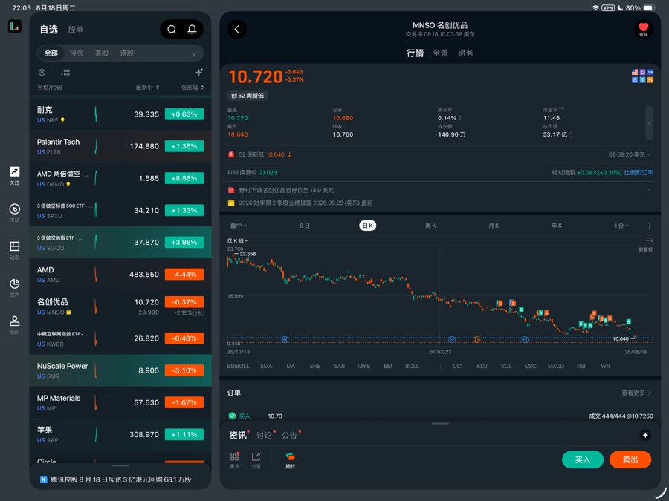Open the search icon in watchlist header
The height and width of the screenshot is (501, 669).
[172, 30]
